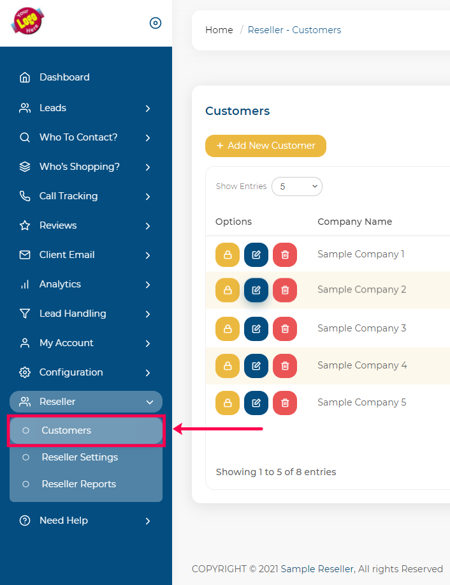Expand the Need Help menu
The image size is (450, 585).
(x=86, y=520)
